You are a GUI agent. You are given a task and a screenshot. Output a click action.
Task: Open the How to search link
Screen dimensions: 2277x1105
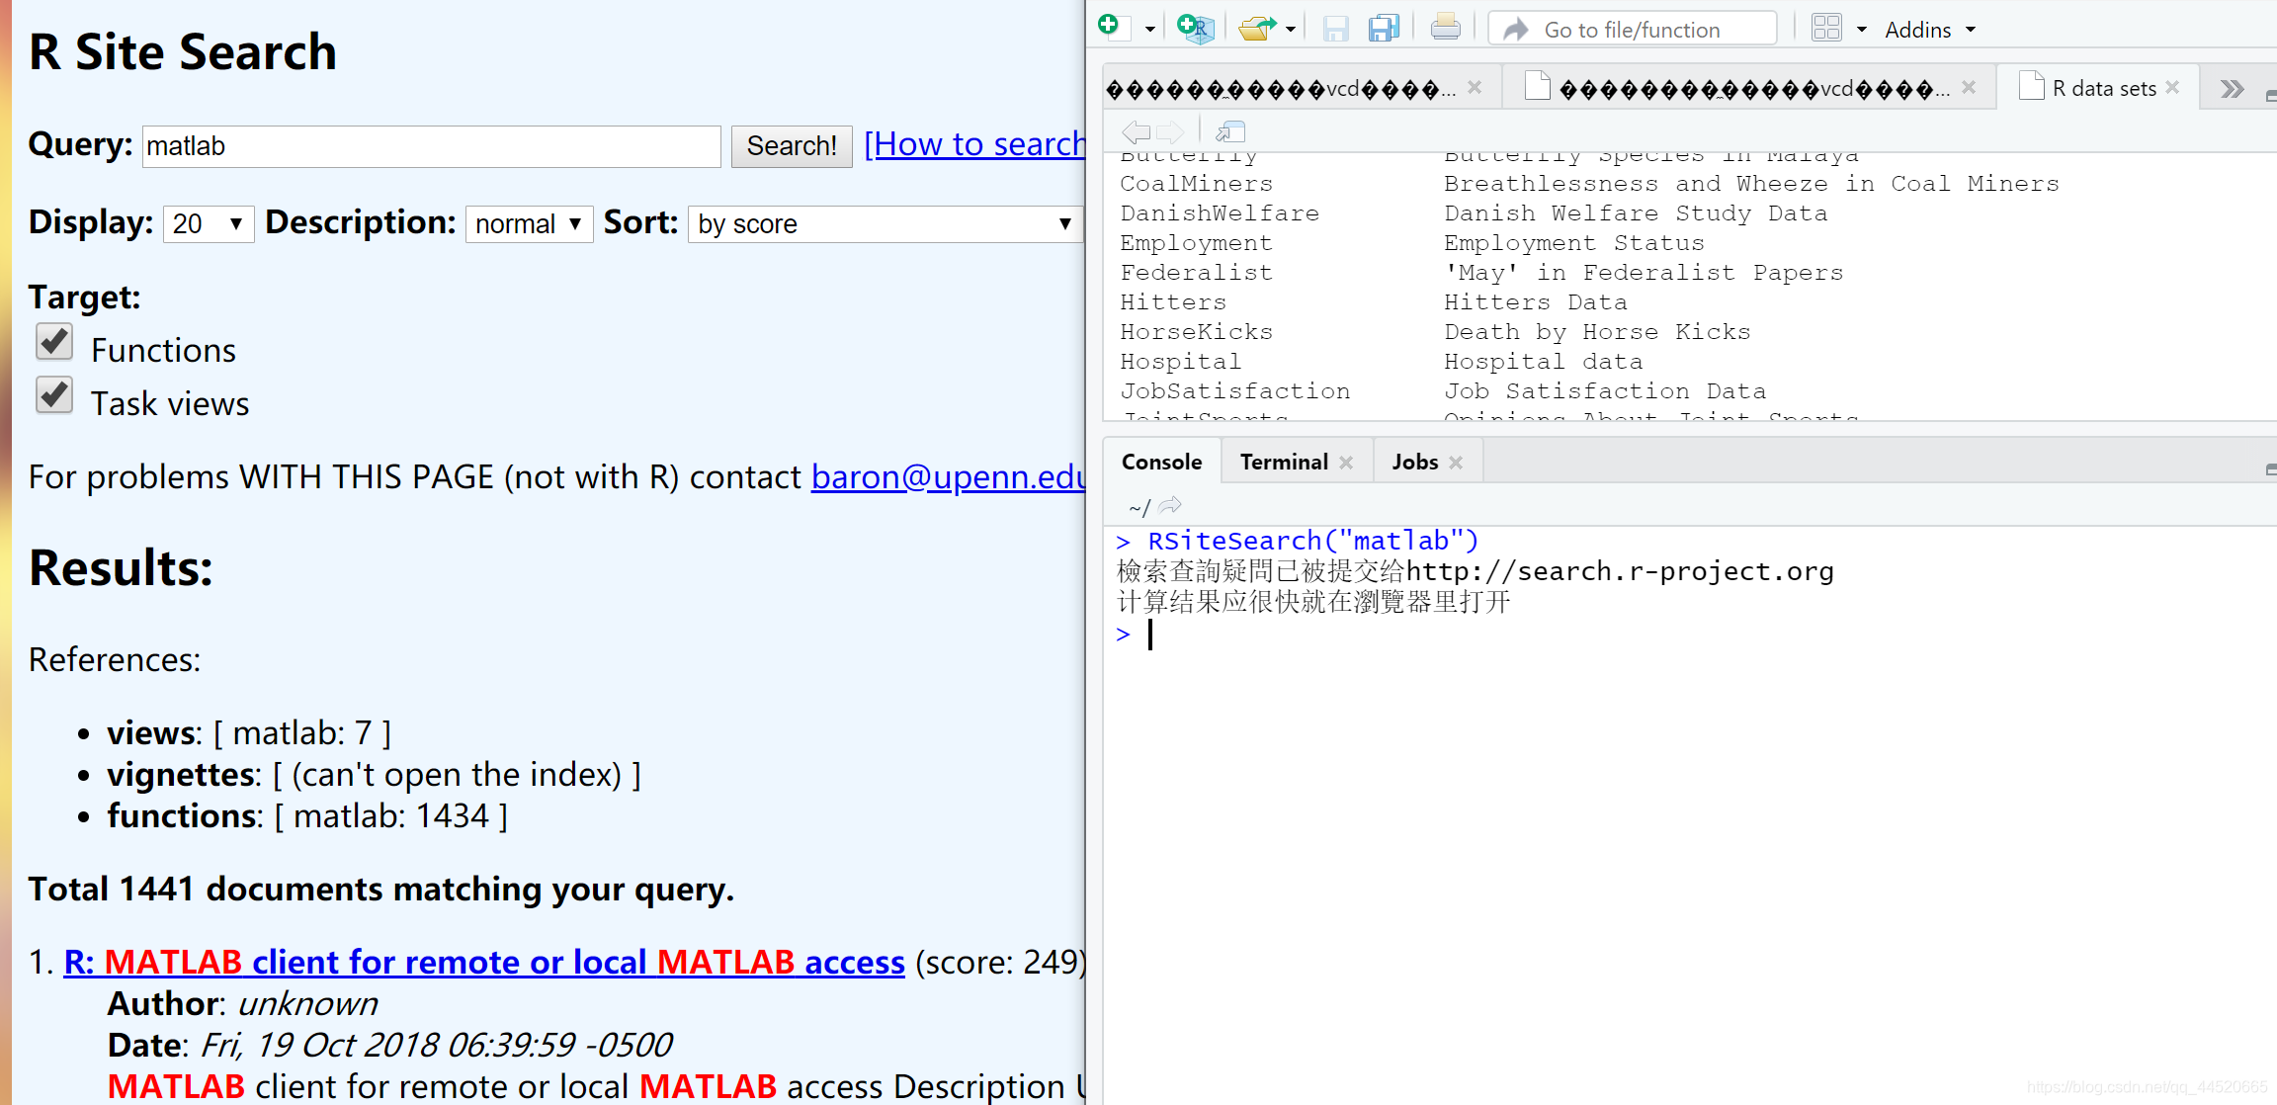[x=974, y=144]
